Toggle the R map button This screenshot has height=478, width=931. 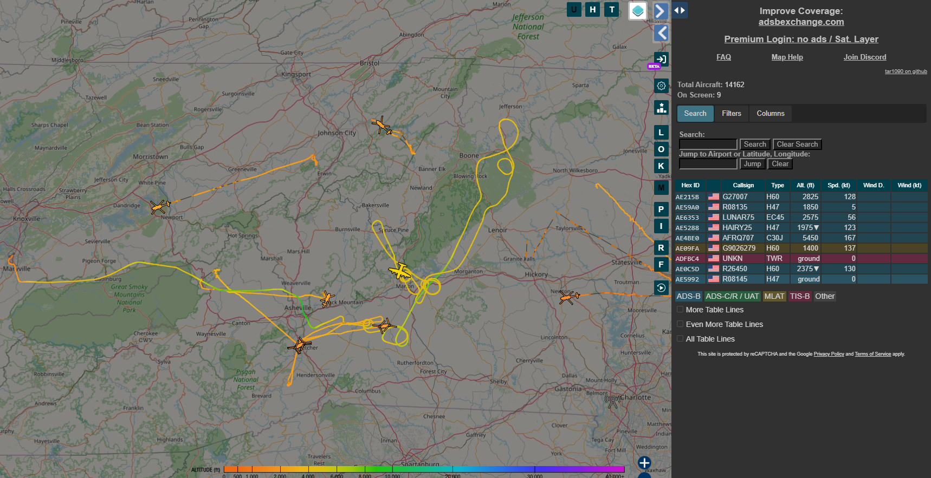click(661, 247)
